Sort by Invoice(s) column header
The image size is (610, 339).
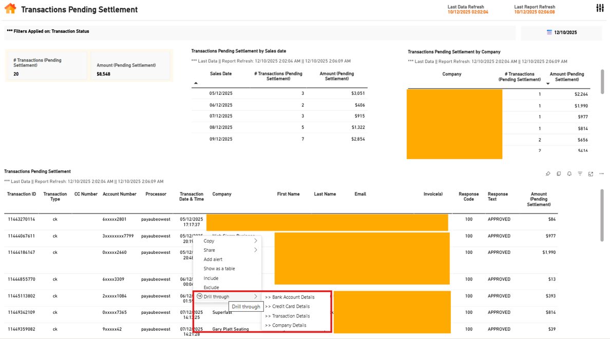433,194
